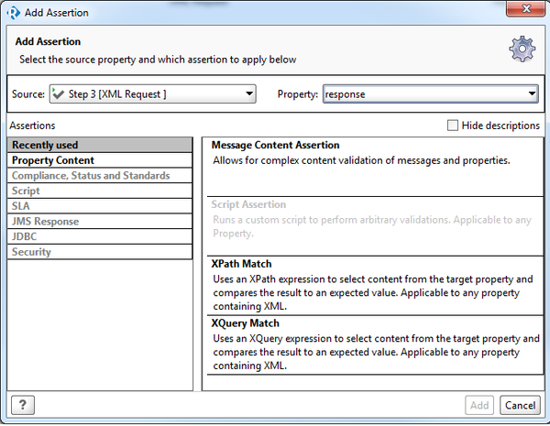Click the green checkmark step icon in Source
This screenshot has width=550, height=426.
pos(59,94)
